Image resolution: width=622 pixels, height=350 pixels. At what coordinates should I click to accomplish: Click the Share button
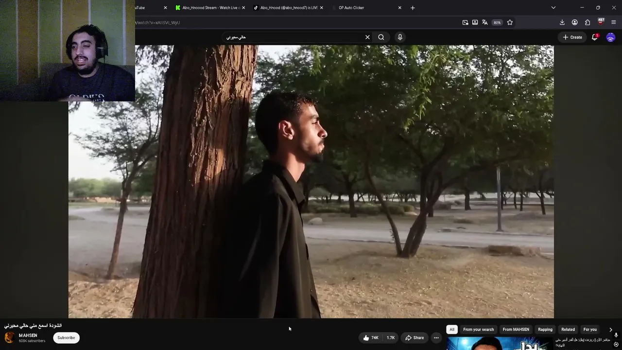click(415, 338)
